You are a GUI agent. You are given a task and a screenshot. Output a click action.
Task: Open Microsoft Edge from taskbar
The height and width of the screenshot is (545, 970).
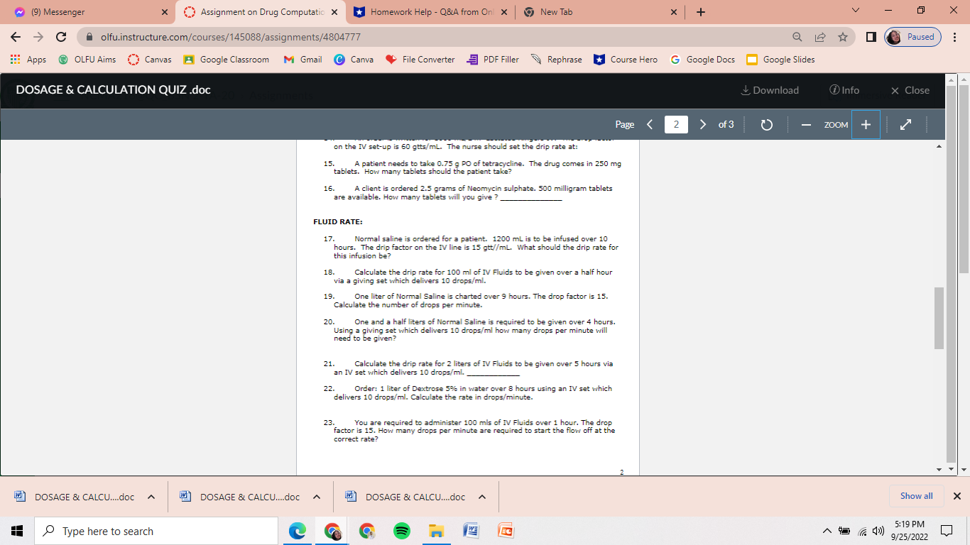coord(298,531)
